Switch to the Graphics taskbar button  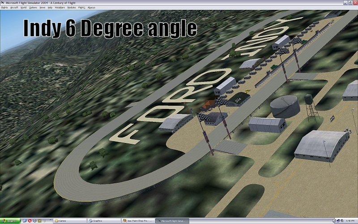[x=104, y=221]
